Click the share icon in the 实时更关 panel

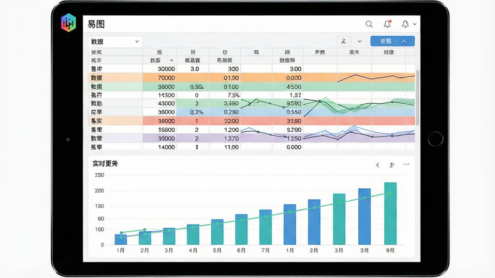tap(392, 165)
